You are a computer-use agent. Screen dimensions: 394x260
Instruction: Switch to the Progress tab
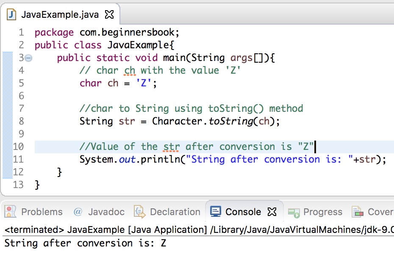tap(323, 212)
